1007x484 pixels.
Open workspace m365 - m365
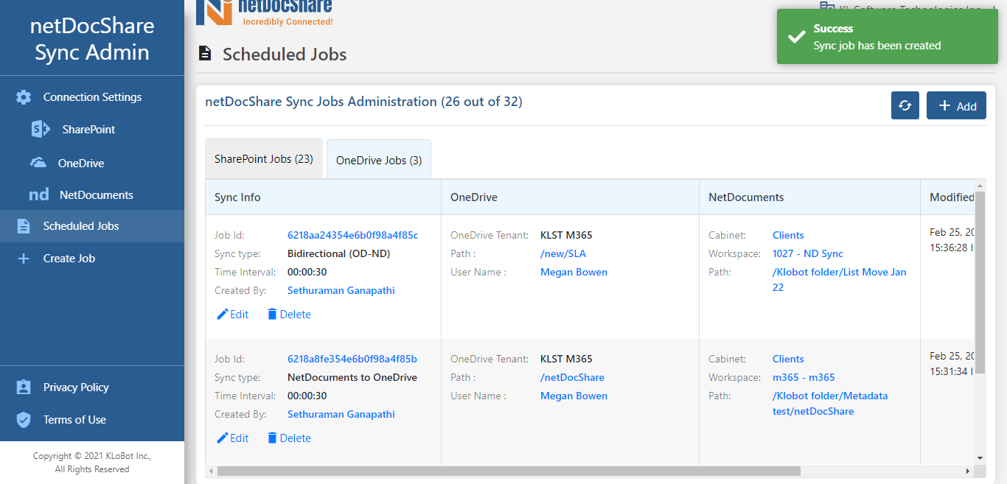click(804, 377)
